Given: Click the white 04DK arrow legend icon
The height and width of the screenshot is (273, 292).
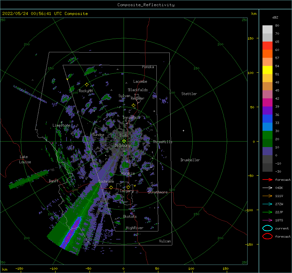Looking at the screenshot, I should click(267, 188).
